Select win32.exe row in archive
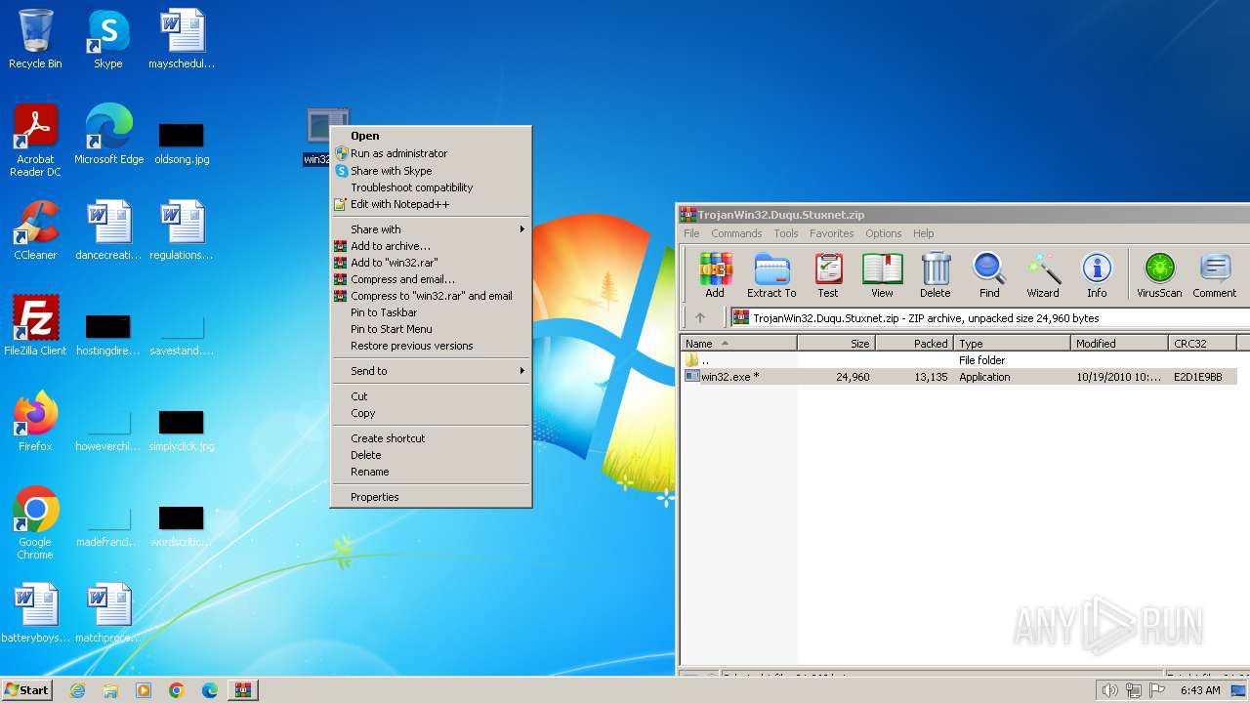This screenshot has width=1250, height=703. click(x=959, y=377)
